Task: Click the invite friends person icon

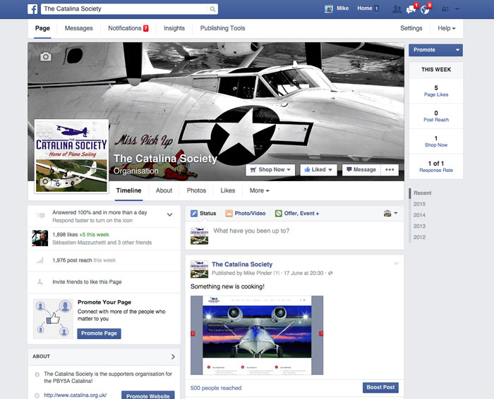Action: (x=40, y=282)
